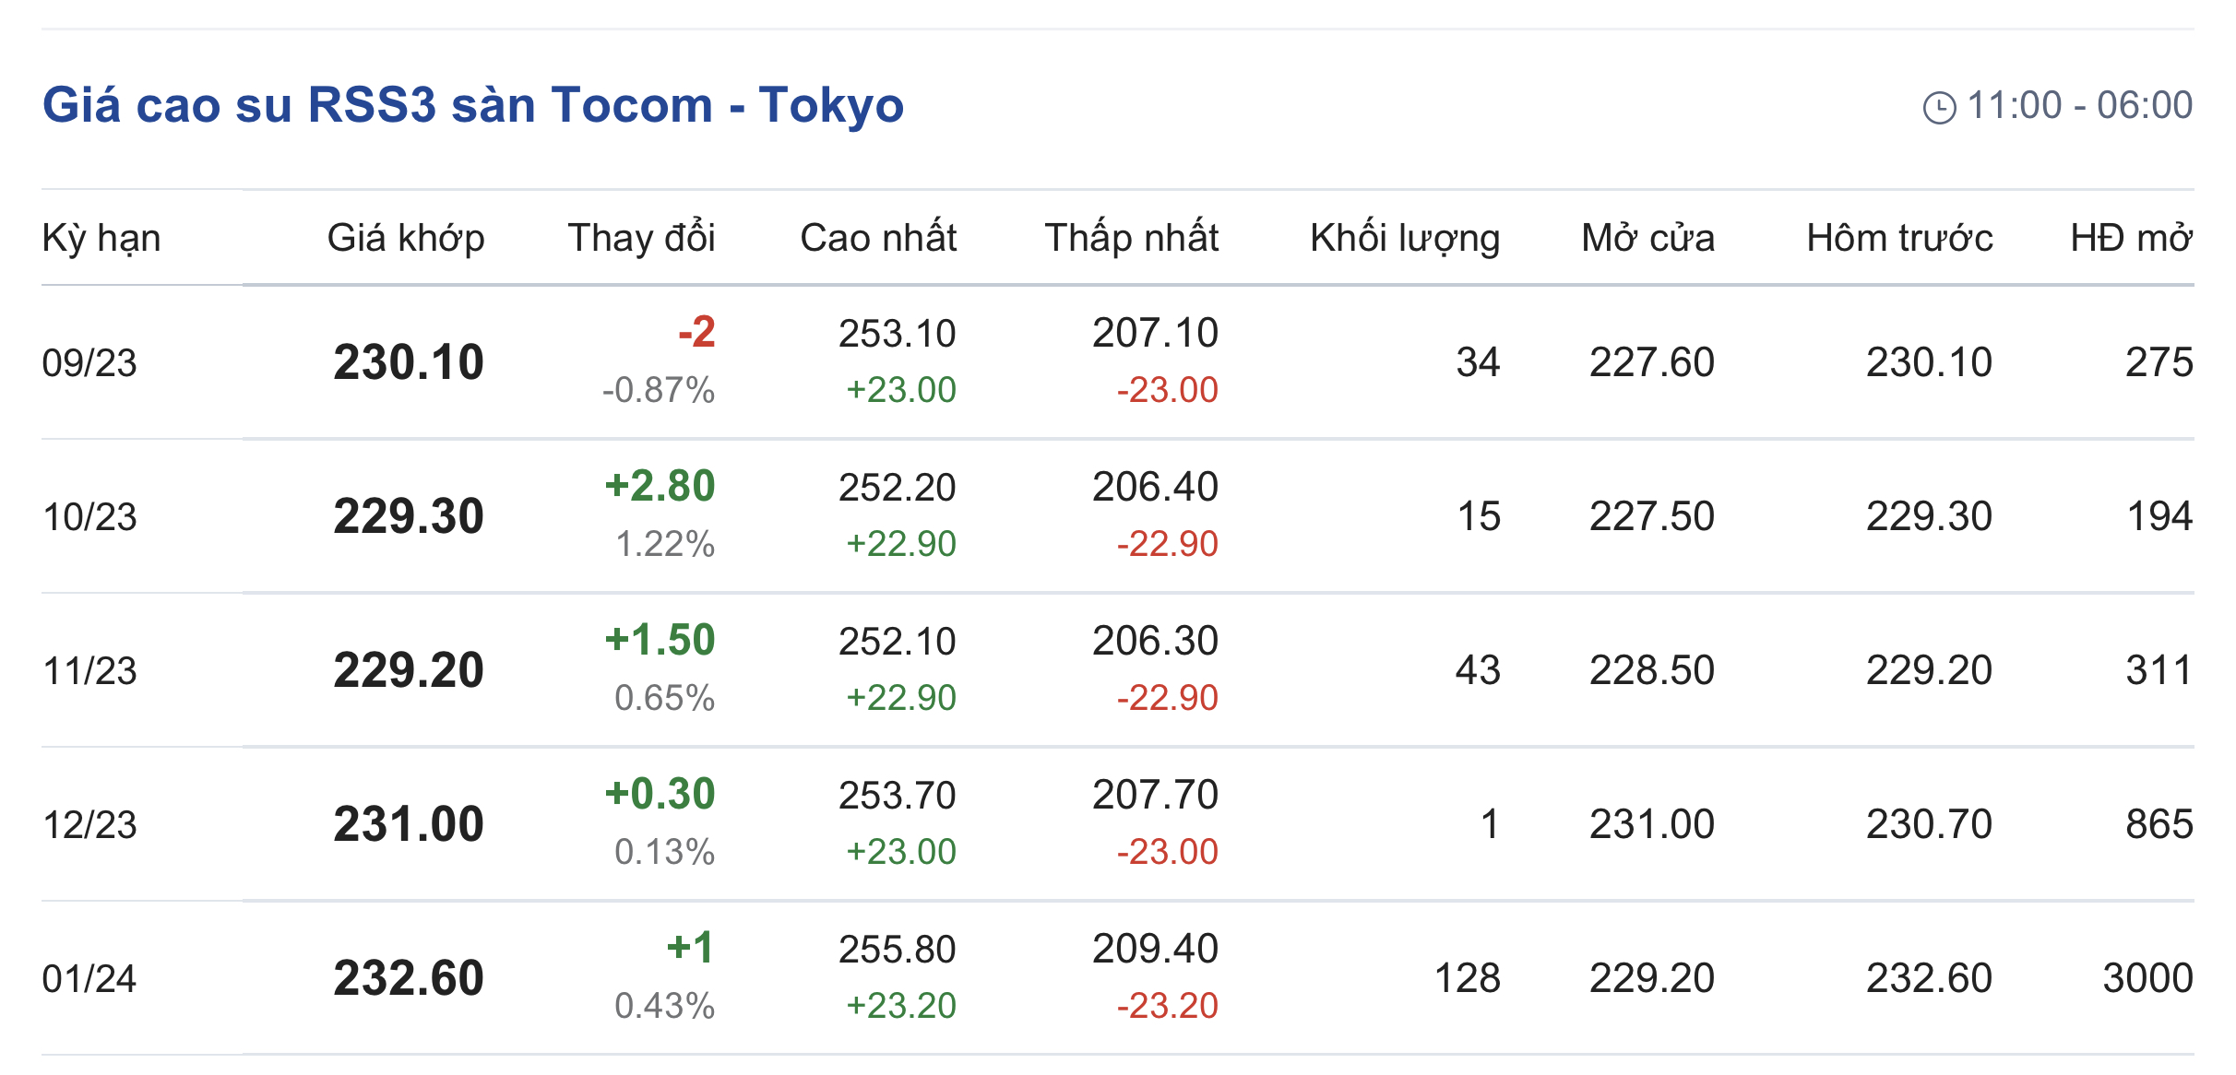This screenshot has height=1075, width=2236.
Task: Select the Khối lượng column header
Action: (x=1405, y=238)
